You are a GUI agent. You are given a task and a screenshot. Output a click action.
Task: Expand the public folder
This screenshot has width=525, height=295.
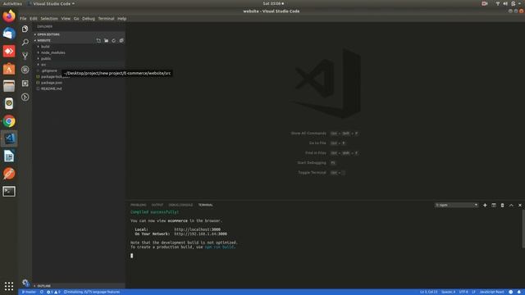46,58
